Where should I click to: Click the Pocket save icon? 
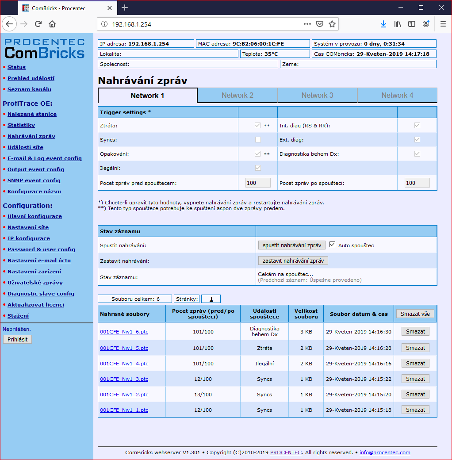coord(320,24)
